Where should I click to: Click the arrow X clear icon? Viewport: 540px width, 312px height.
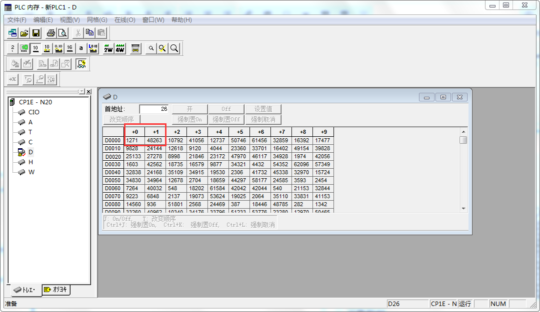[12, 79]
